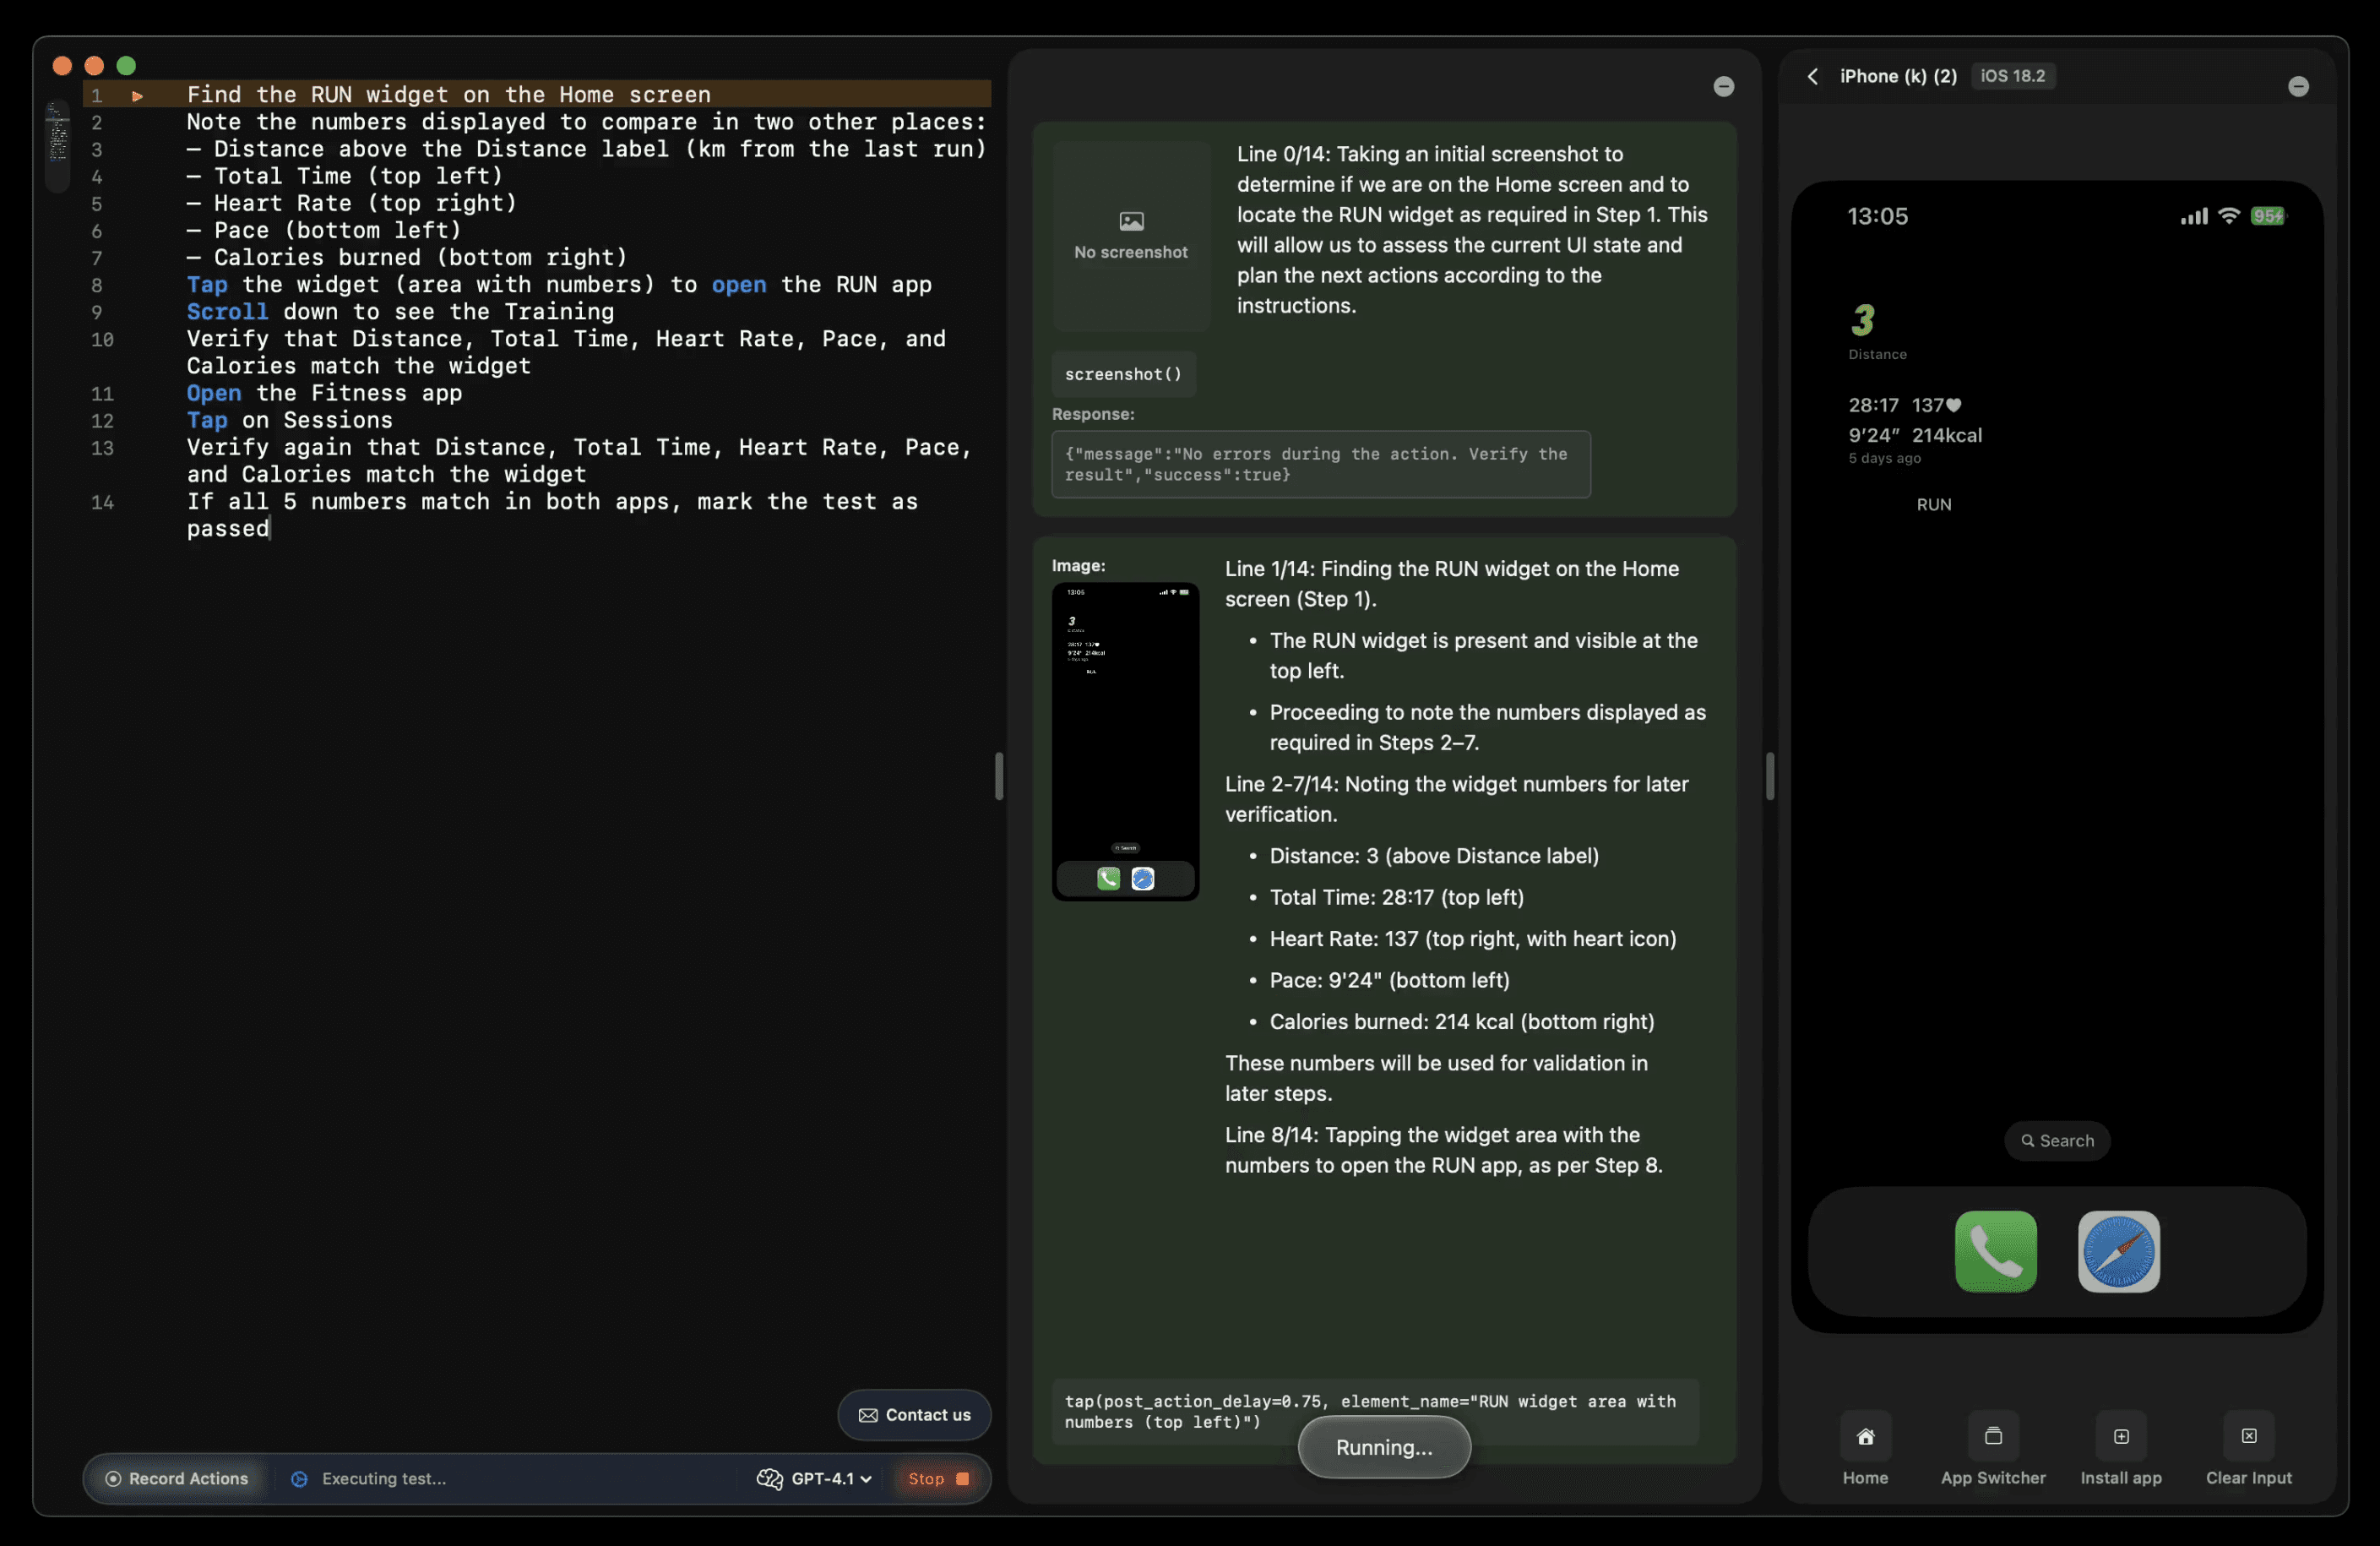The image size is (2380, 1546).
Task: Click the Running... status pill
Action: (1384, 1447)
